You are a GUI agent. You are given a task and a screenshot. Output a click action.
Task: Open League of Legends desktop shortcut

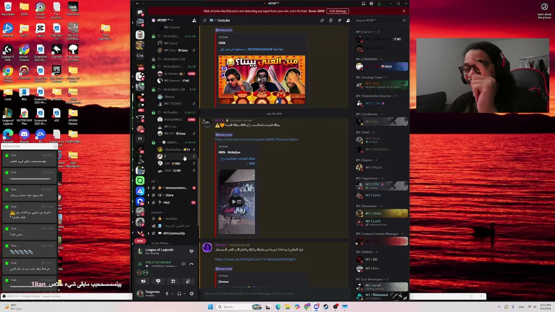pyautogui.click(x=8, y=117)
